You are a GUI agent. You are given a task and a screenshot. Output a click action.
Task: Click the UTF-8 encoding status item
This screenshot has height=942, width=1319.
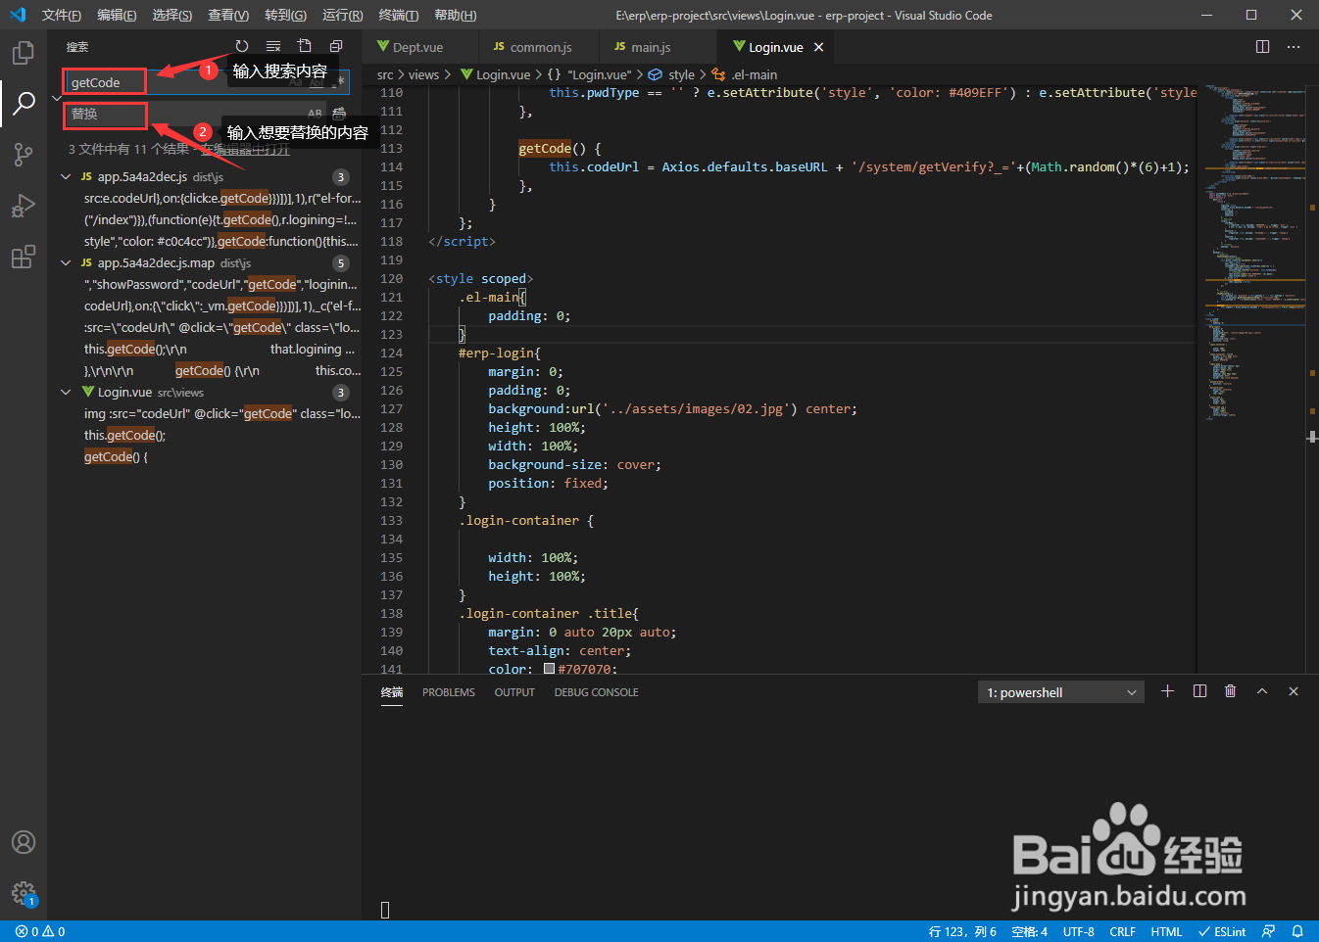(x=1078, y=931)
